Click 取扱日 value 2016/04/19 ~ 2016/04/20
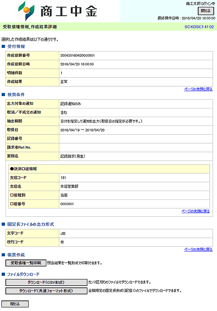Image resolution: width=217 pixels, height=311 pixels. pos(82,130)
